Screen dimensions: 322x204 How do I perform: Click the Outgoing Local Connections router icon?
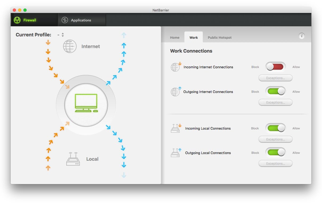176,153
